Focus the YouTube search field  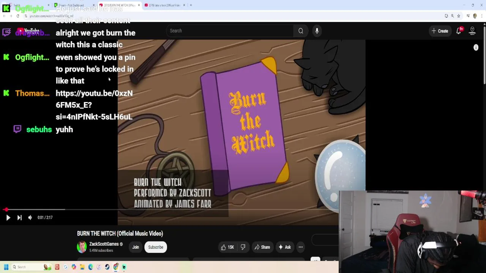coord(230,31)
